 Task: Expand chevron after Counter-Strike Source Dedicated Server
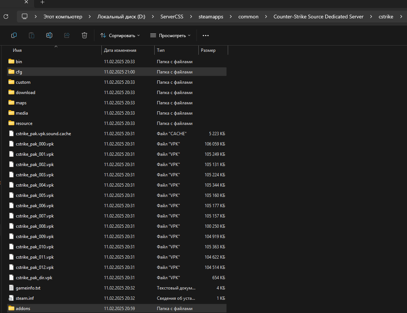[x=371, y=17]
